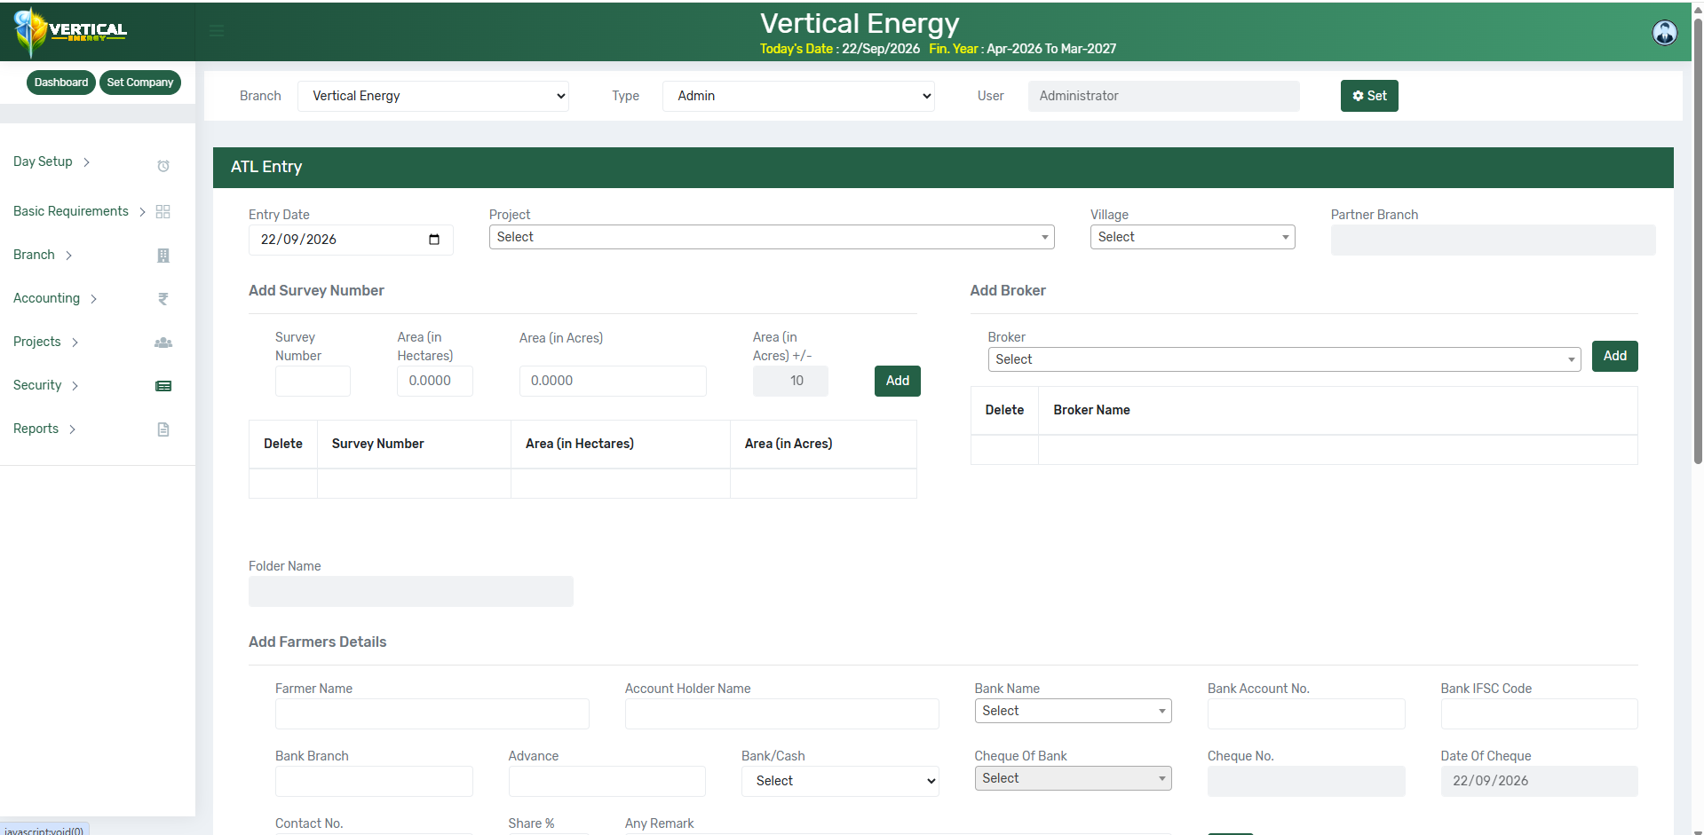Screen dimensions: 1704x835
Task: Expand the Branch sidebar menu
Action: coord(43,255)
